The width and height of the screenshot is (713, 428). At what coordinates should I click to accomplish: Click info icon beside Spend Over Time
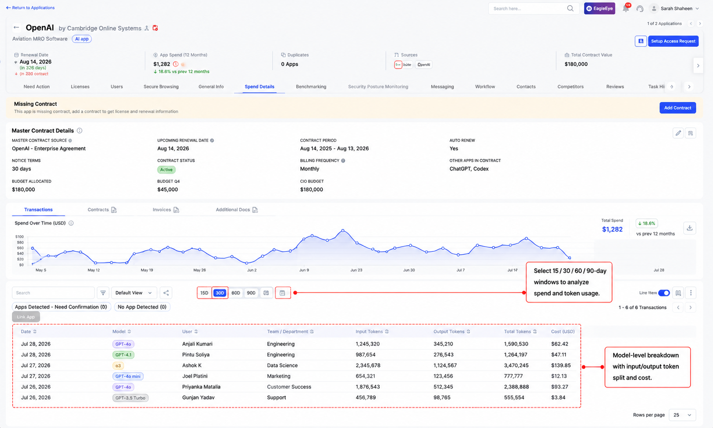pyautogui.click(x=71, y=223)
